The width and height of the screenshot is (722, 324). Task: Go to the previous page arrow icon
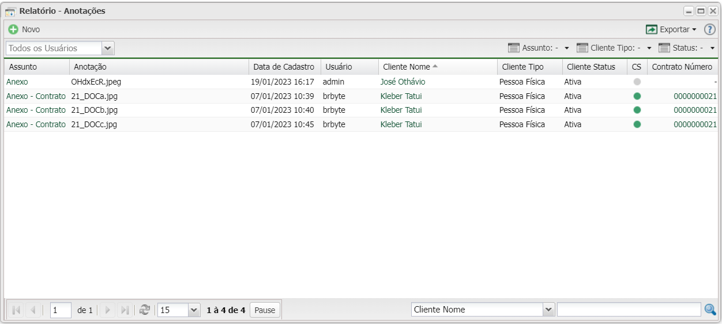pos(31,310)
